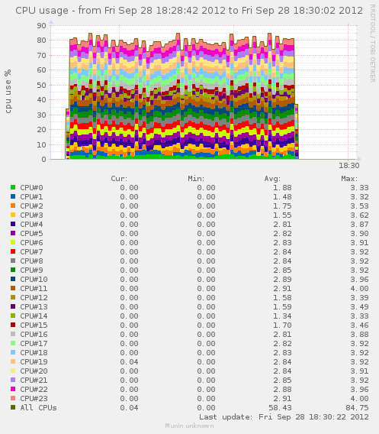Click the Munin unknown footer text
Viewport: 379px width, 434px height.
(189, 426)
